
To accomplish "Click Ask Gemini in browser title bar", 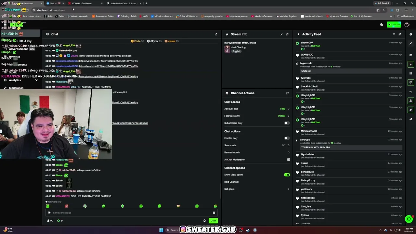I will pyautogui.click(x=382, y=3).
